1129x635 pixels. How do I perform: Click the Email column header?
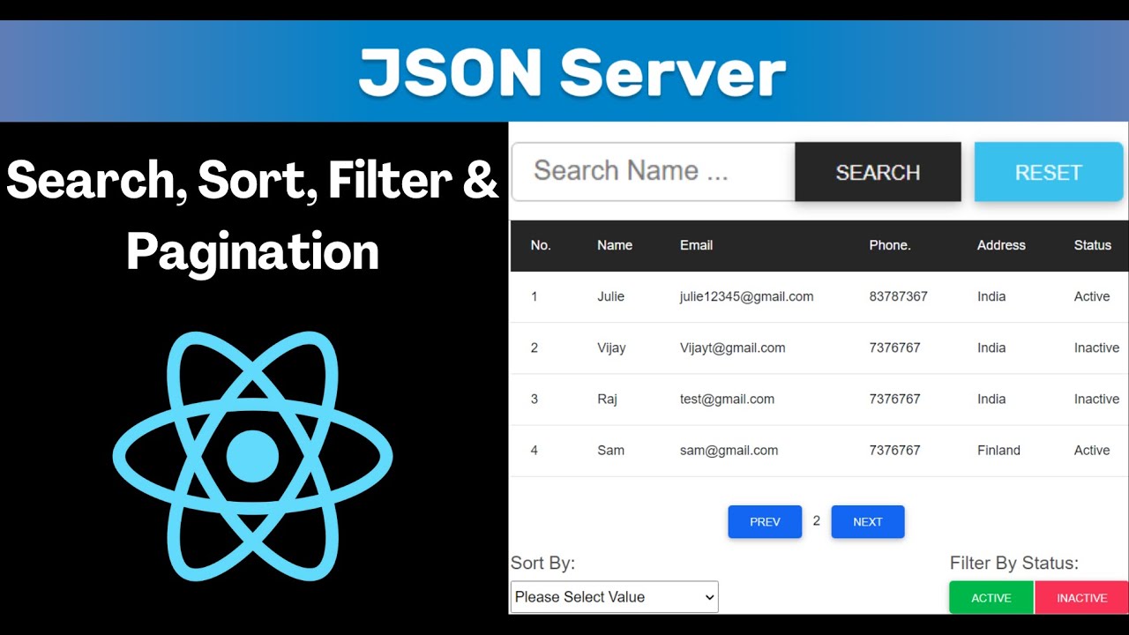point(696,245)
